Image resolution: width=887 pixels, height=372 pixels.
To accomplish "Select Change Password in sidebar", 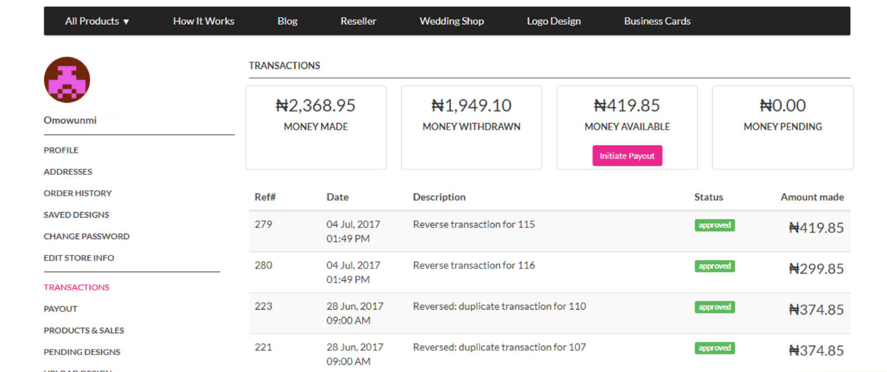I will 86,236.
